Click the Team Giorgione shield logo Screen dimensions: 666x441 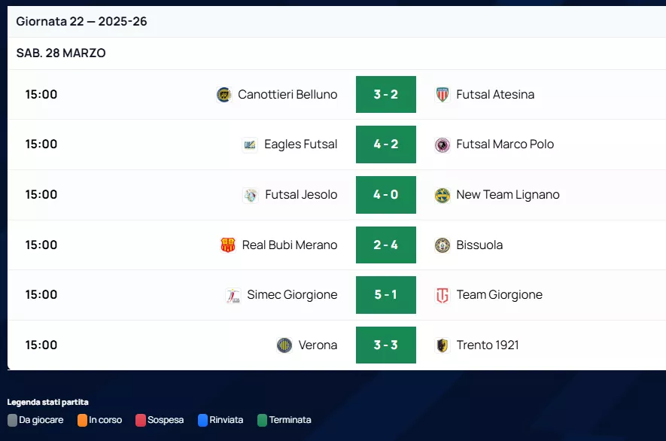[442, 295]
